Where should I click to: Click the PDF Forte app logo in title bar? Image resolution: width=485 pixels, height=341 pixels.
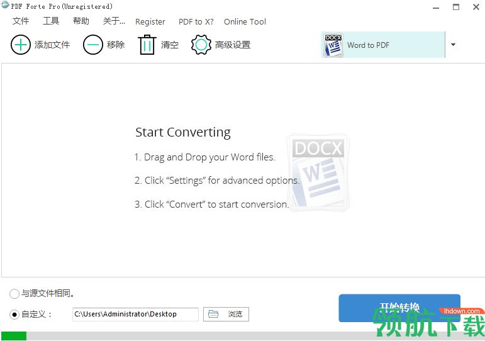tap(5, 5)
